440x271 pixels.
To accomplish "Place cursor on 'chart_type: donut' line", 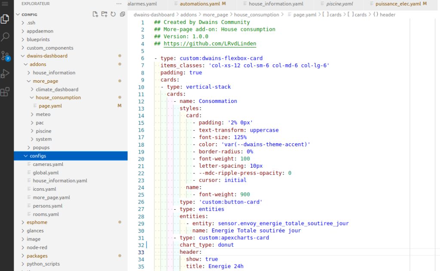I will (x=207, y=245).
